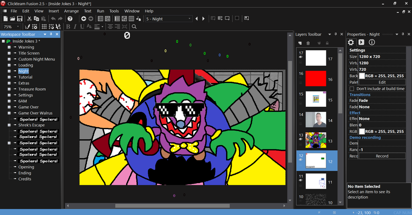Image resolution: width=412 pixels, height=215 pixels.
Task: Check Don't include at build time
Action: click(x=352, y=89)
